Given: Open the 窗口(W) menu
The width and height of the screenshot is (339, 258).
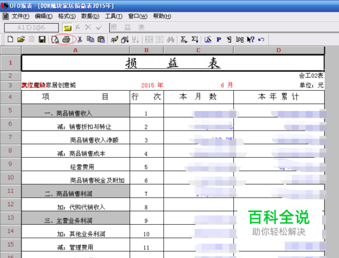Looking at the screenshot, I should click(x=138, y=16).
